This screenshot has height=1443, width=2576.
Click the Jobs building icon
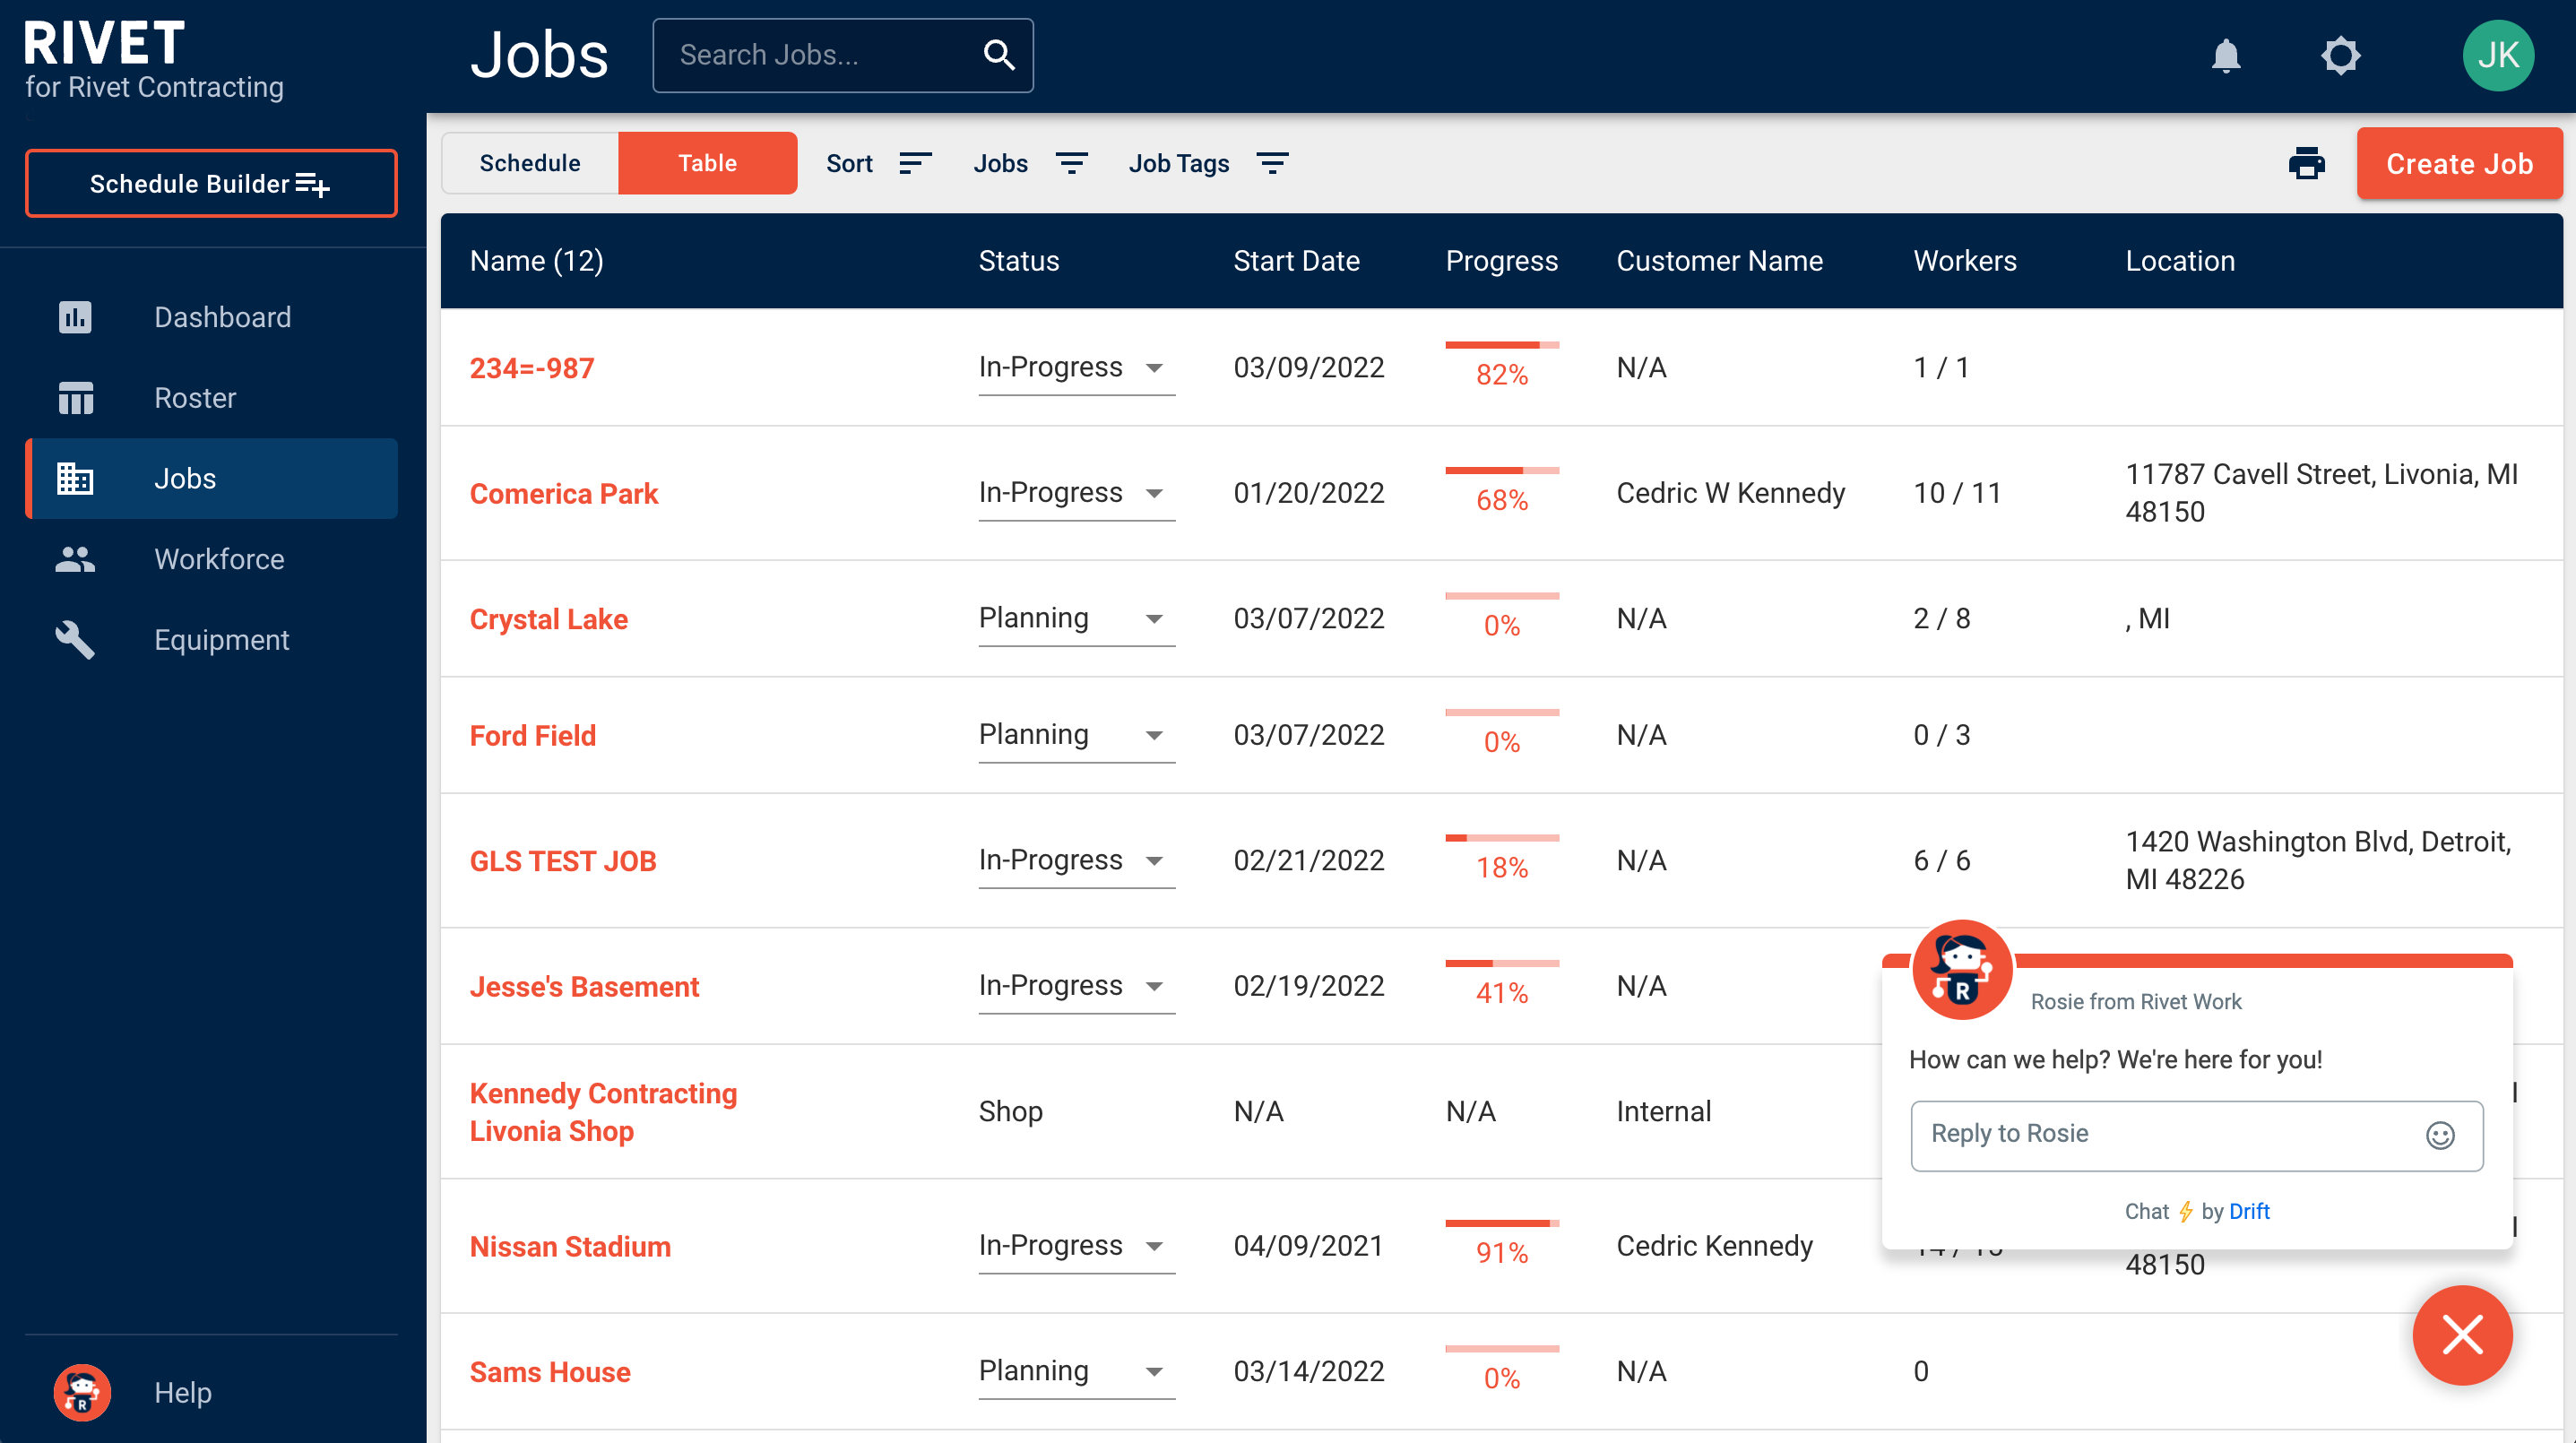point(75,478)
